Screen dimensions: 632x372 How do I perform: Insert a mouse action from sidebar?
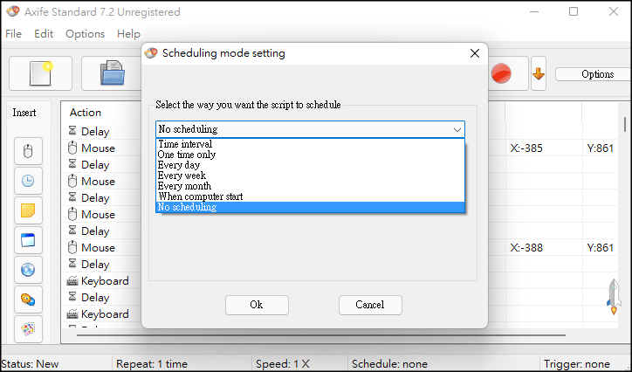(28, 151)
